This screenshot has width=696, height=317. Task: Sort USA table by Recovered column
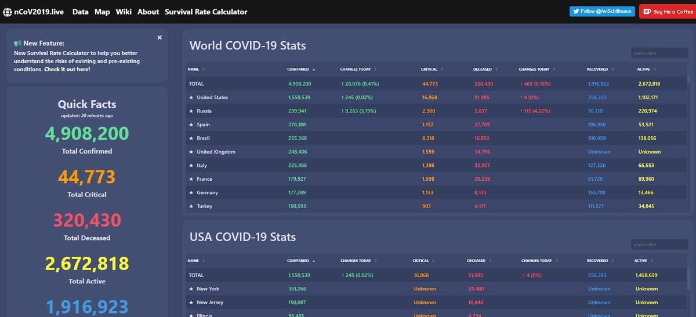pyautogui.click(x=600, y=261)
